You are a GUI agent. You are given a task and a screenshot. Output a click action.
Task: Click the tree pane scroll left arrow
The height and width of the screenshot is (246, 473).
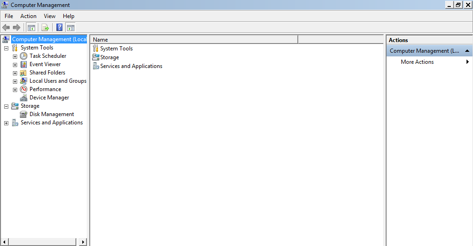(4, 242)
